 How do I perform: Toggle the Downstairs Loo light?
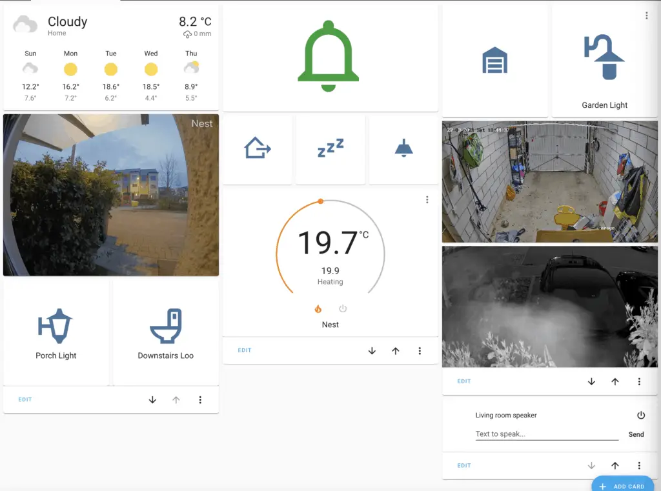tap(166, 326)
